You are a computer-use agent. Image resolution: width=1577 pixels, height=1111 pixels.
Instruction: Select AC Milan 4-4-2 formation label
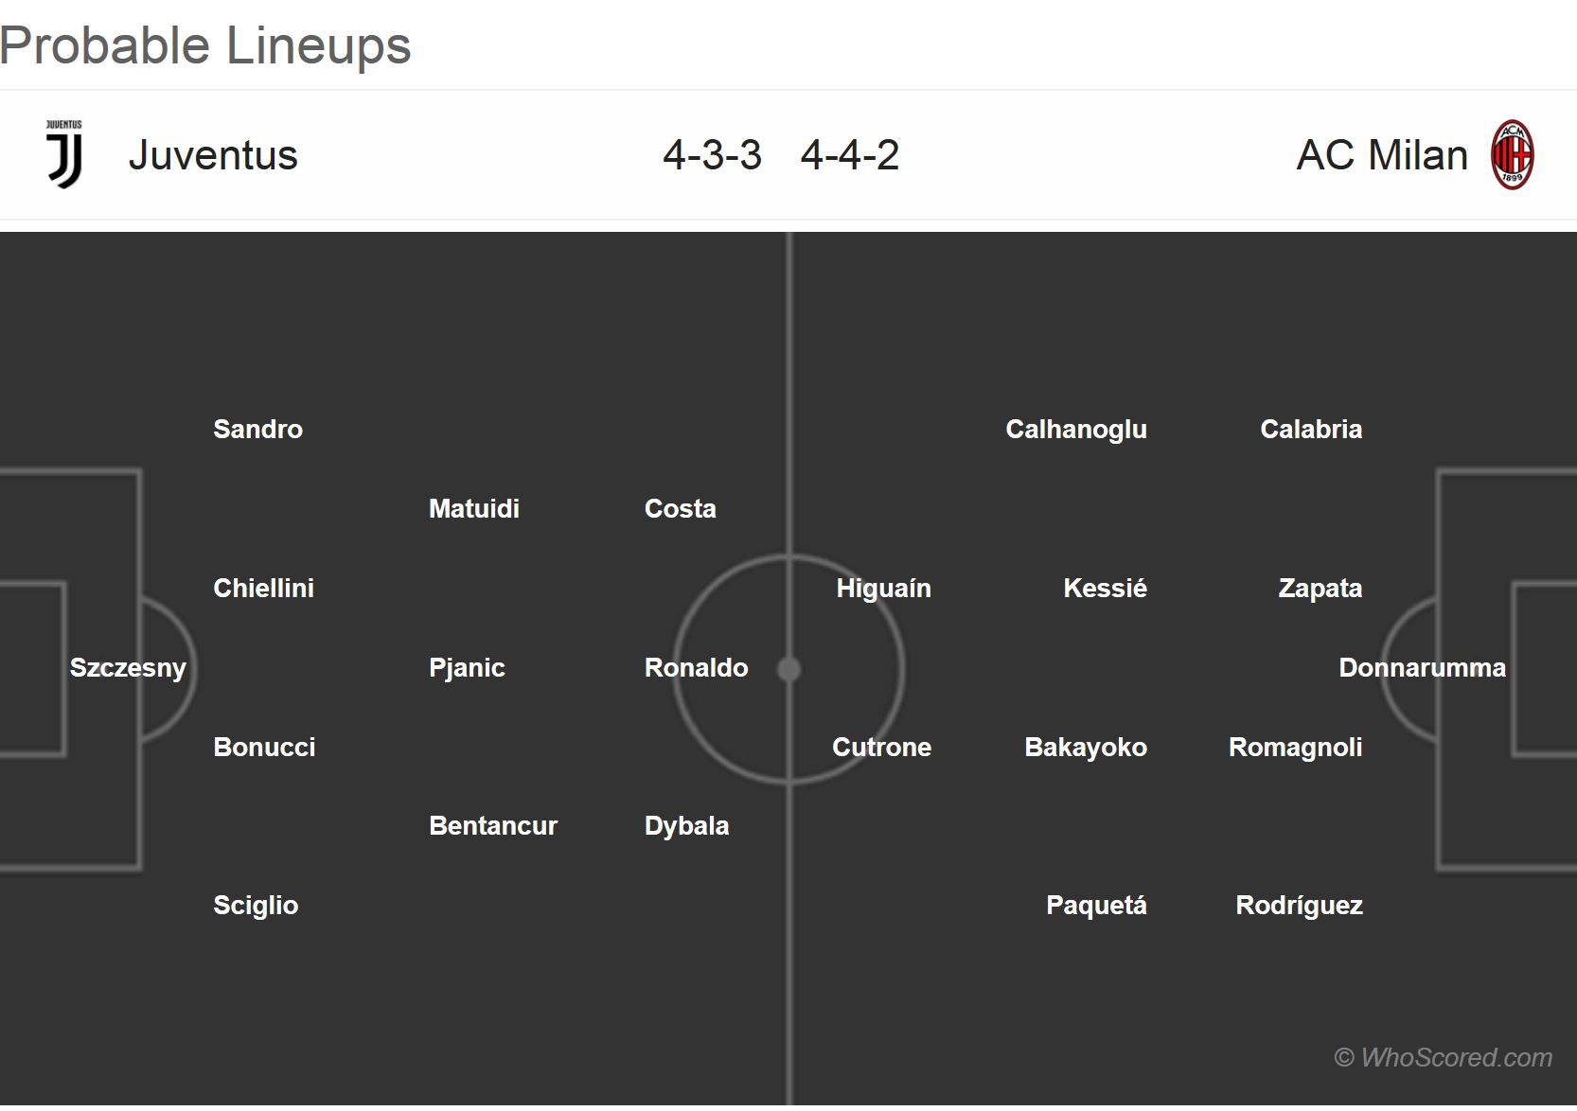849,155
